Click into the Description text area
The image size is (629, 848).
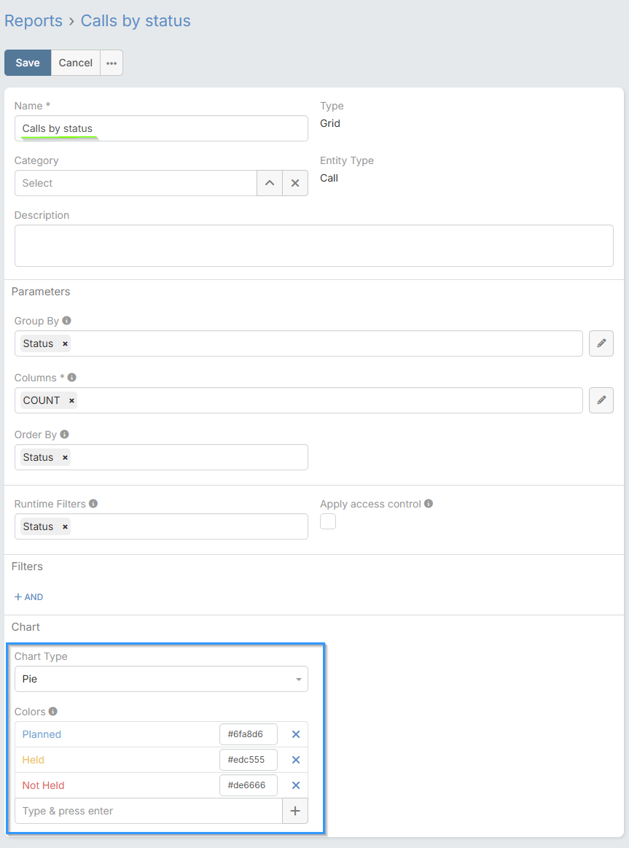pos(313,246)
